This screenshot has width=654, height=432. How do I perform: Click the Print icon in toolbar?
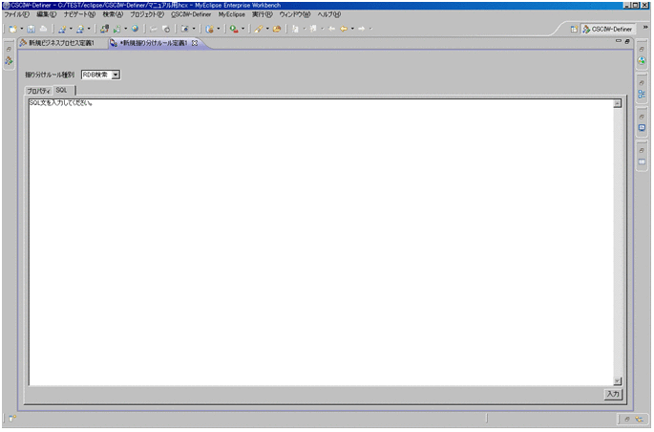pos(41,29)
